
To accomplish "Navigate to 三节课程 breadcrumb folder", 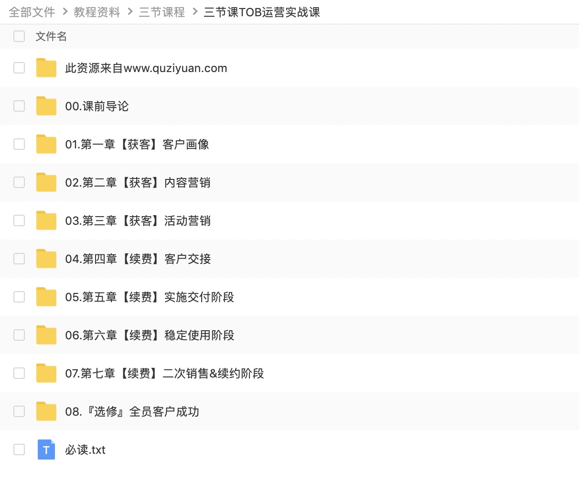I will [x=162, y=12].
